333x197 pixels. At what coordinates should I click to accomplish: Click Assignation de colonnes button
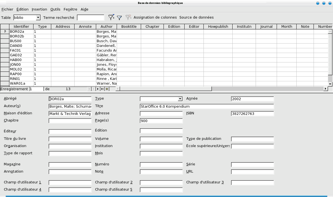pos(155,17)
